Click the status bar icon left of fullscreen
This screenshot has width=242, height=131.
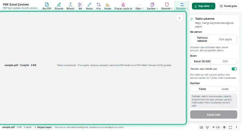click(224, 127)
